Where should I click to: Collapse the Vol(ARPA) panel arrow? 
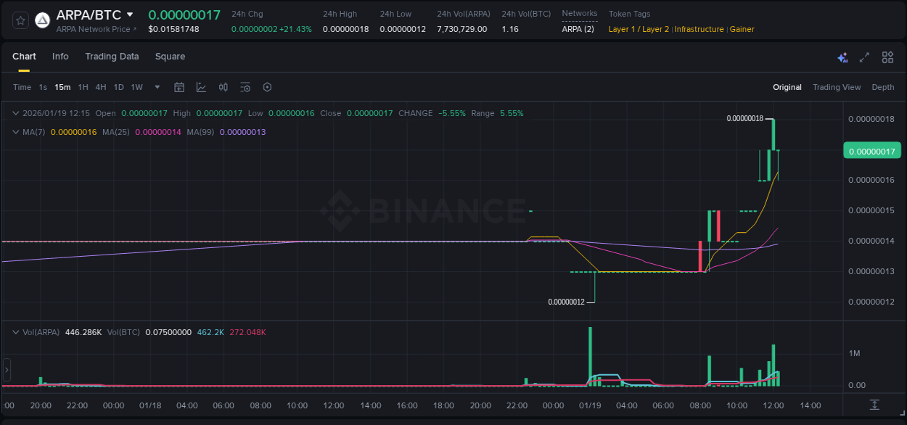pyautogui.click(x=15, y=332)
